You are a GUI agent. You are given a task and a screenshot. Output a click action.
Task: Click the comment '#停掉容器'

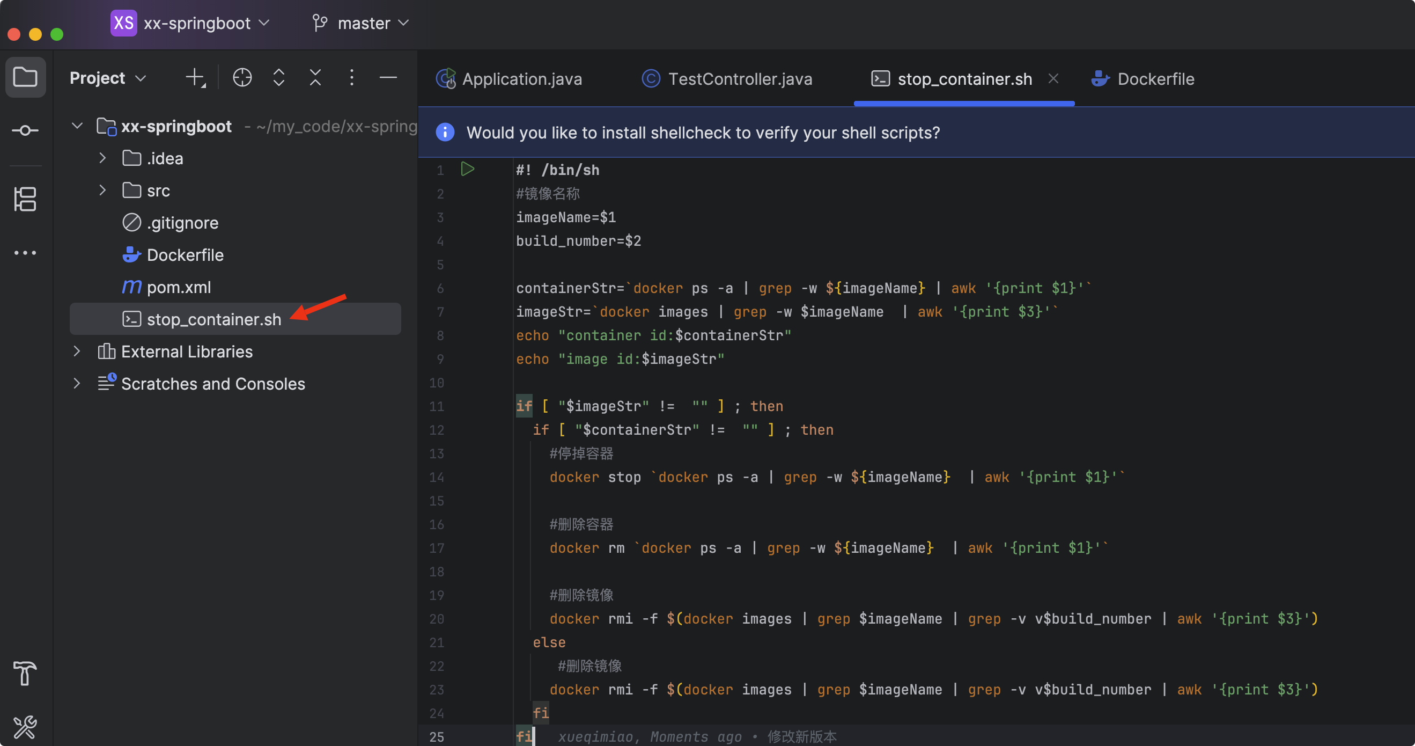(x=581, y=454)
